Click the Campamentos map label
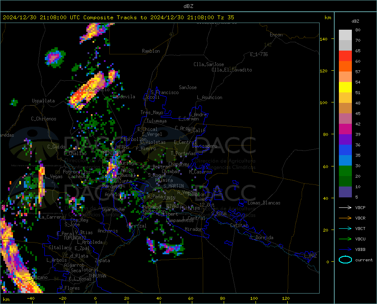This screenshot has width=377, height=304. (180, 220)
